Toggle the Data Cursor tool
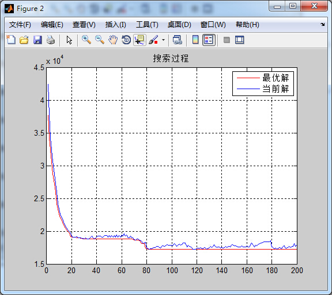Image resolution: width=332 pixels, height=295 pixels. [139, 40]
